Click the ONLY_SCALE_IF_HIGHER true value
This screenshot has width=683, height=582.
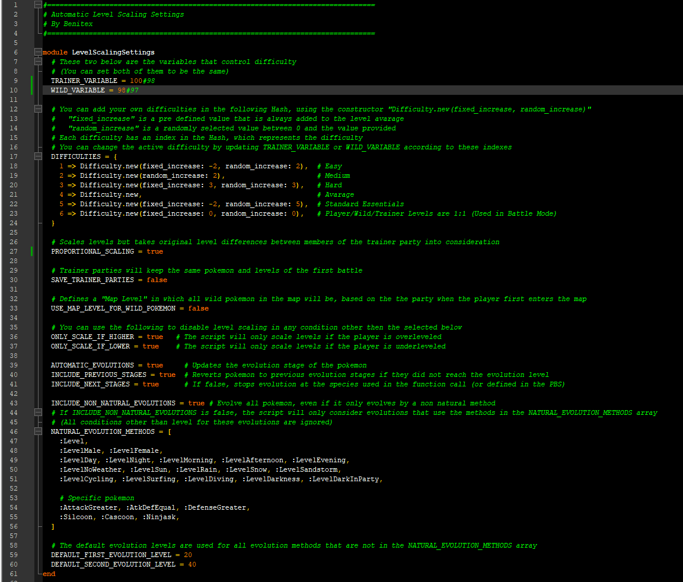[155, 337]
